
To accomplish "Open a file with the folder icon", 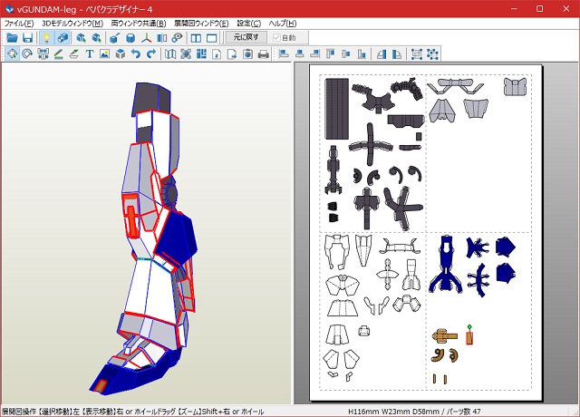I will [12, 38].
